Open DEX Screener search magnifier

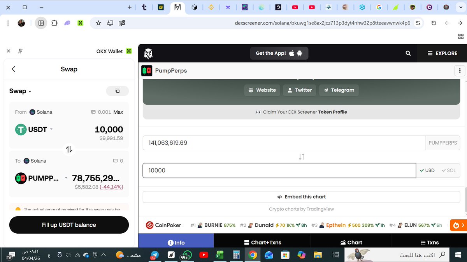point(408,53)
